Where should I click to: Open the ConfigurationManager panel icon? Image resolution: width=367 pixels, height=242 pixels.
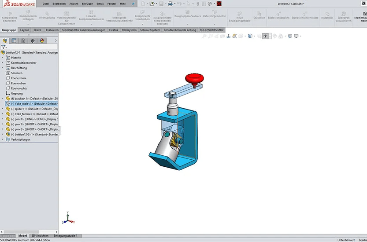point(23,40)
